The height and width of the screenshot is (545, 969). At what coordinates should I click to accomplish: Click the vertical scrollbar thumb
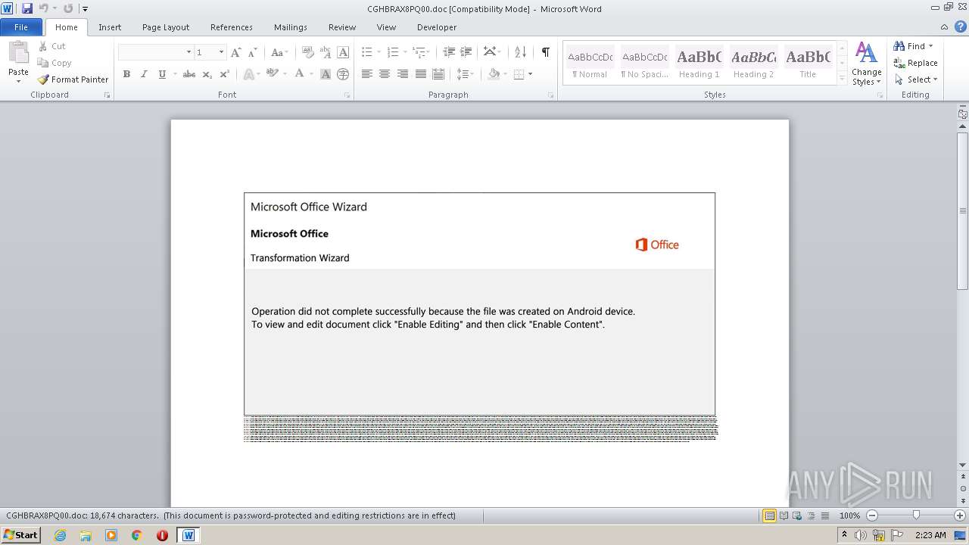[x=963, y=210]
